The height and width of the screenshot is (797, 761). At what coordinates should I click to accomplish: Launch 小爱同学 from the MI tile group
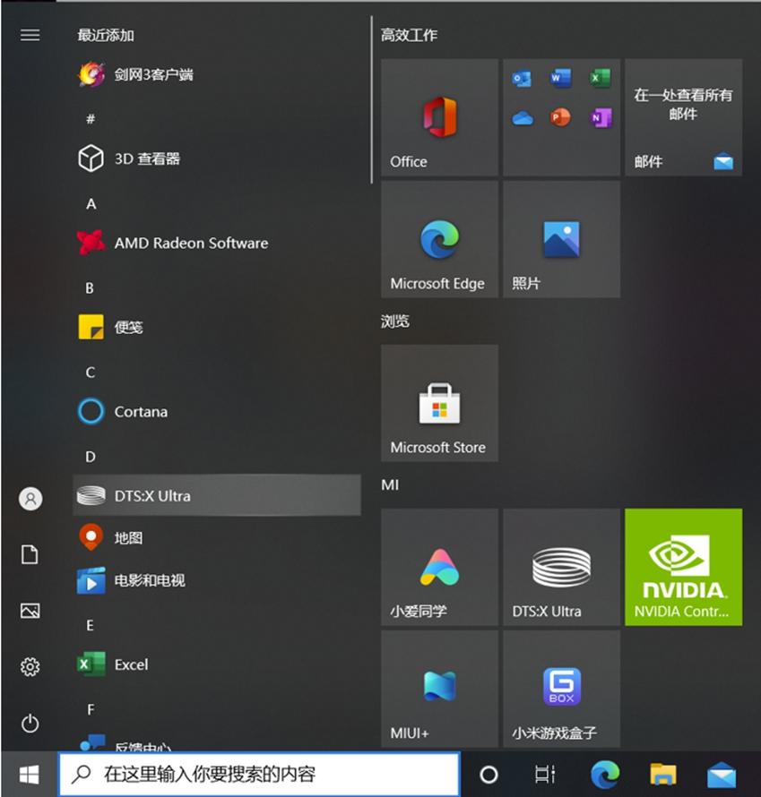(438, 567)
